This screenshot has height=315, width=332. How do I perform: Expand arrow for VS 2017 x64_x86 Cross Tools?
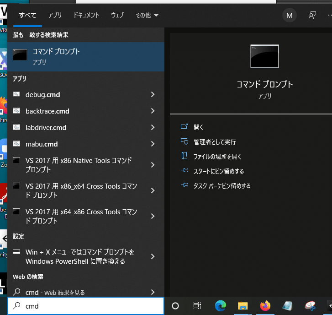click(x=153, y=216)
